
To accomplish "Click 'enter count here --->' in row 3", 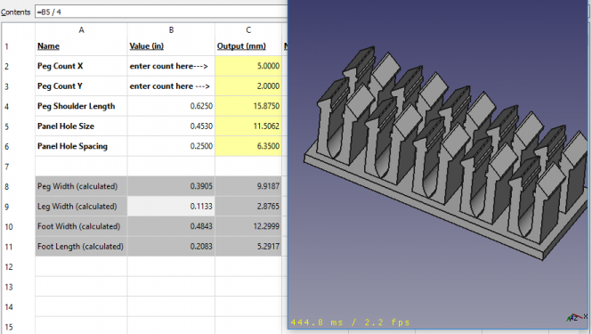I will 171,86.
